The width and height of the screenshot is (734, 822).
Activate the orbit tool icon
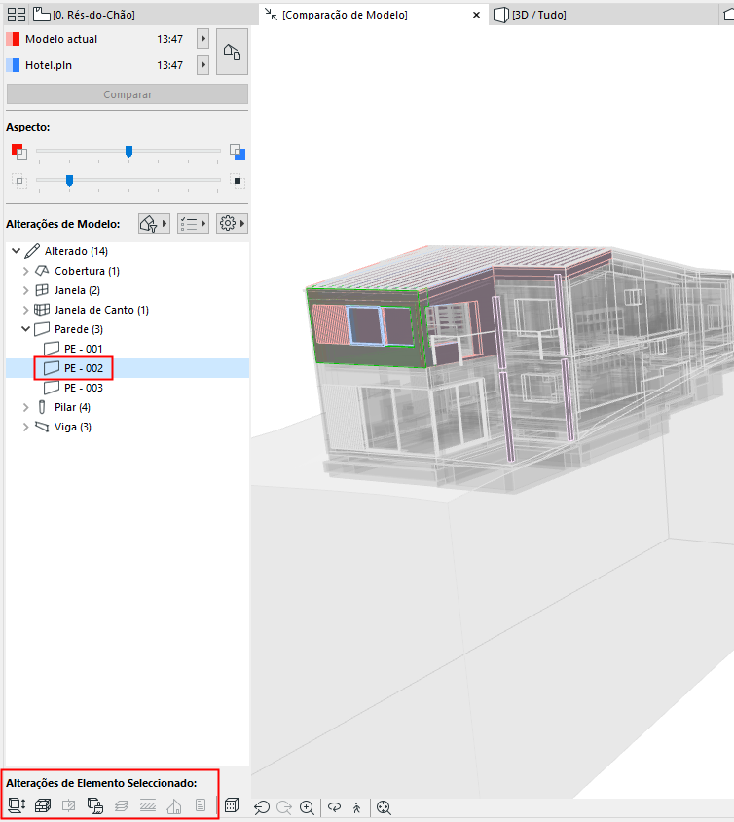pyautogui.click(x=334, y=807)
